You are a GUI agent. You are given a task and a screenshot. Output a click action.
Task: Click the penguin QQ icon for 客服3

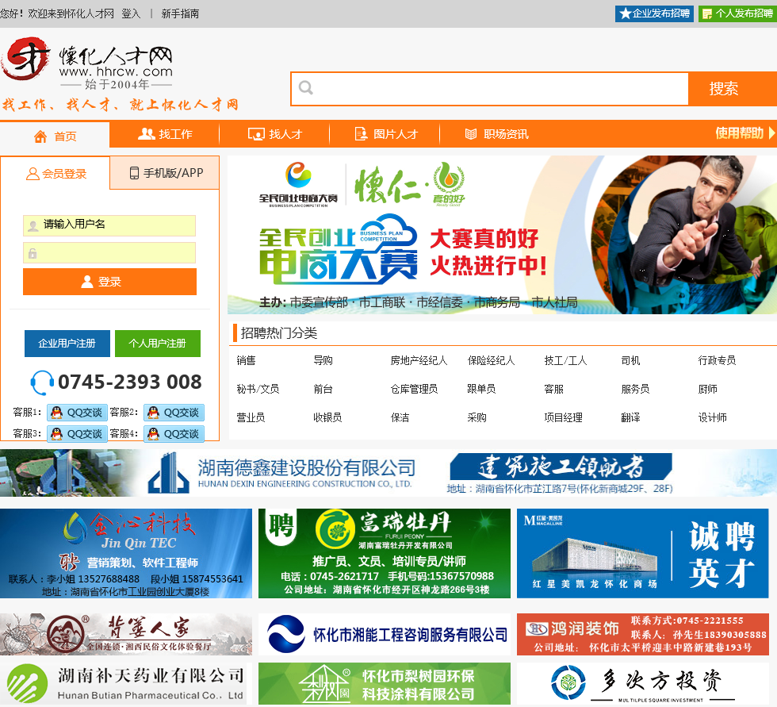coord(56,434)
